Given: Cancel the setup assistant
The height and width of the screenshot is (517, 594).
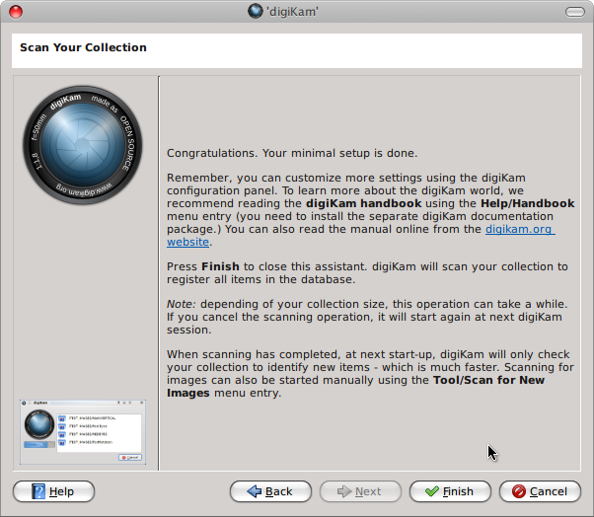Looking at the screenshot, I should point(540,491).
